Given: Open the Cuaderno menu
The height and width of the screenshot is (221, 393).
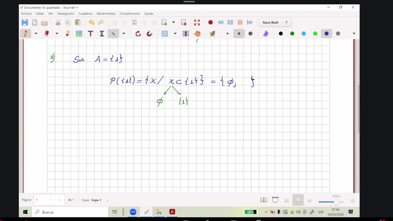Looking at the screenshot, I should coord(85,14).
